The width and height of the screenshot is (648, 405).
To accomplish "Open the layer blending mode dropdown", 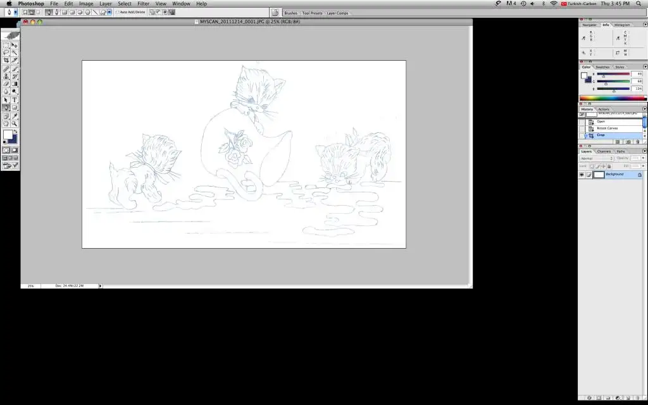I will click(x=597, y=158).
